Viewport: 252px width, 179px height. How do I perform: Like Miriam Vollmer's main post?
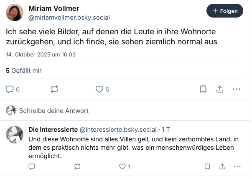point(99,89)
